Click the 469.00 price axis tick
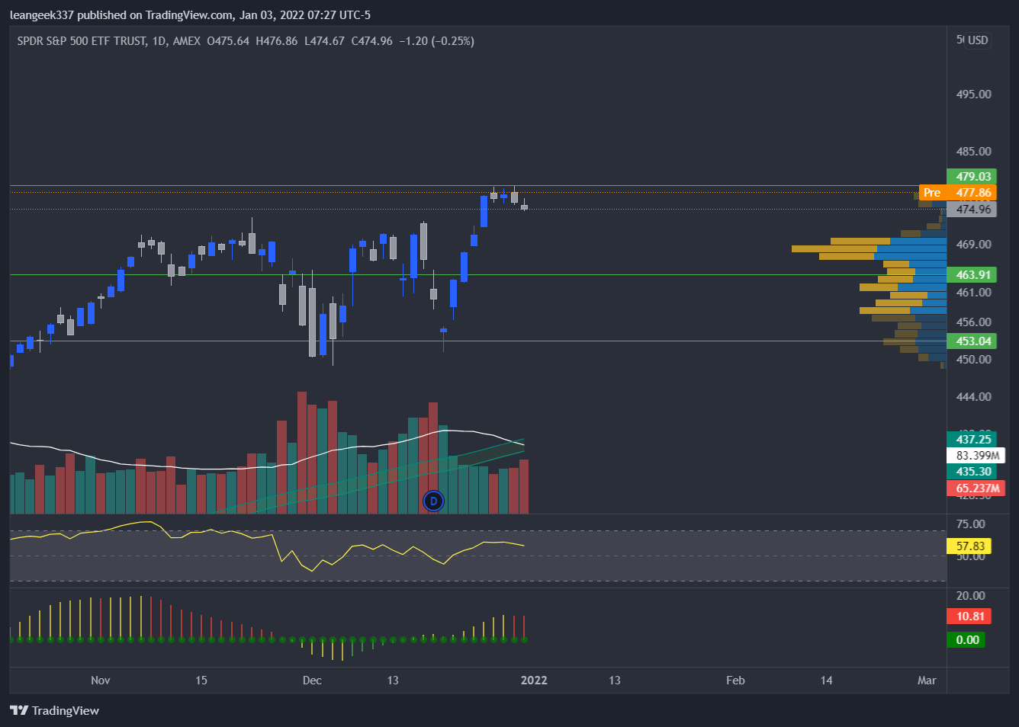 pyautogui.click(x=974, y=244)
